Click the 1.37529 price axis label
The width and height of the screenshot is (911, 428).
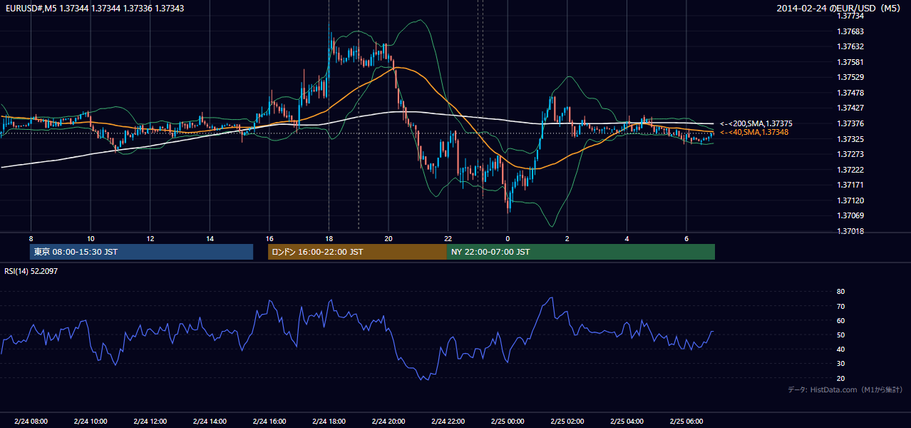(x=850, y=77)
